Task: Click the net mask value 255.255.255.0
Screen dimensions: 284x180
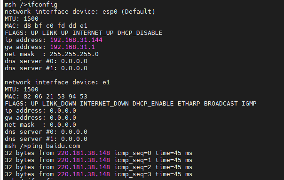Action: [74, 54]
